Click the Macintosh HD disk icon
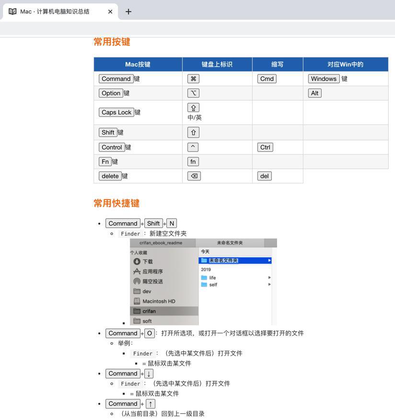 click(x=137, y=301)
